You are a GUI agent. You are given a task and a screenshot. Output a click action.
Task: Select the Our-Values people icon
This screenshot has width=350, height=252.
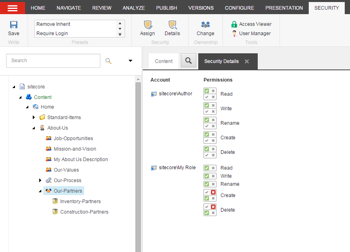click(49, 170)
